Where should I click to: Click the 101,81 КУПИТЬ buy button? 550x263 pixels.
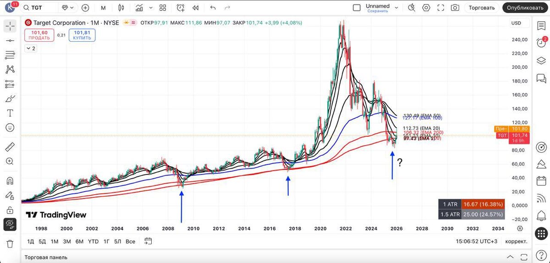82,35
